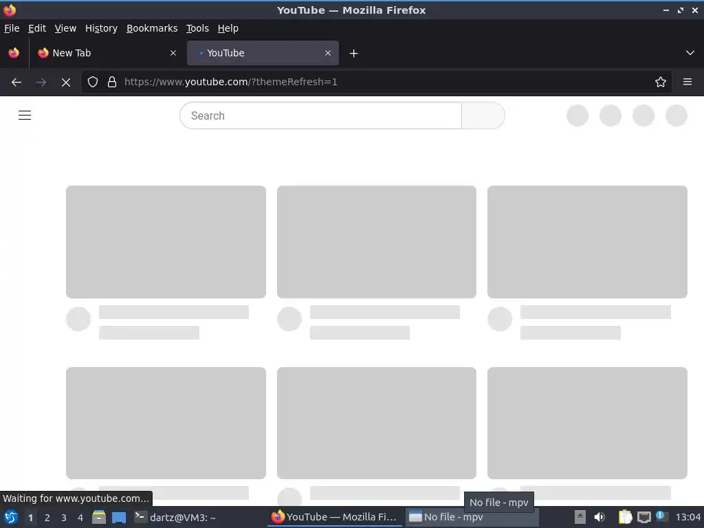Open the Tools menu
Image resolution: width=704 pixels, height=528 pixels.
click(197, 28)
